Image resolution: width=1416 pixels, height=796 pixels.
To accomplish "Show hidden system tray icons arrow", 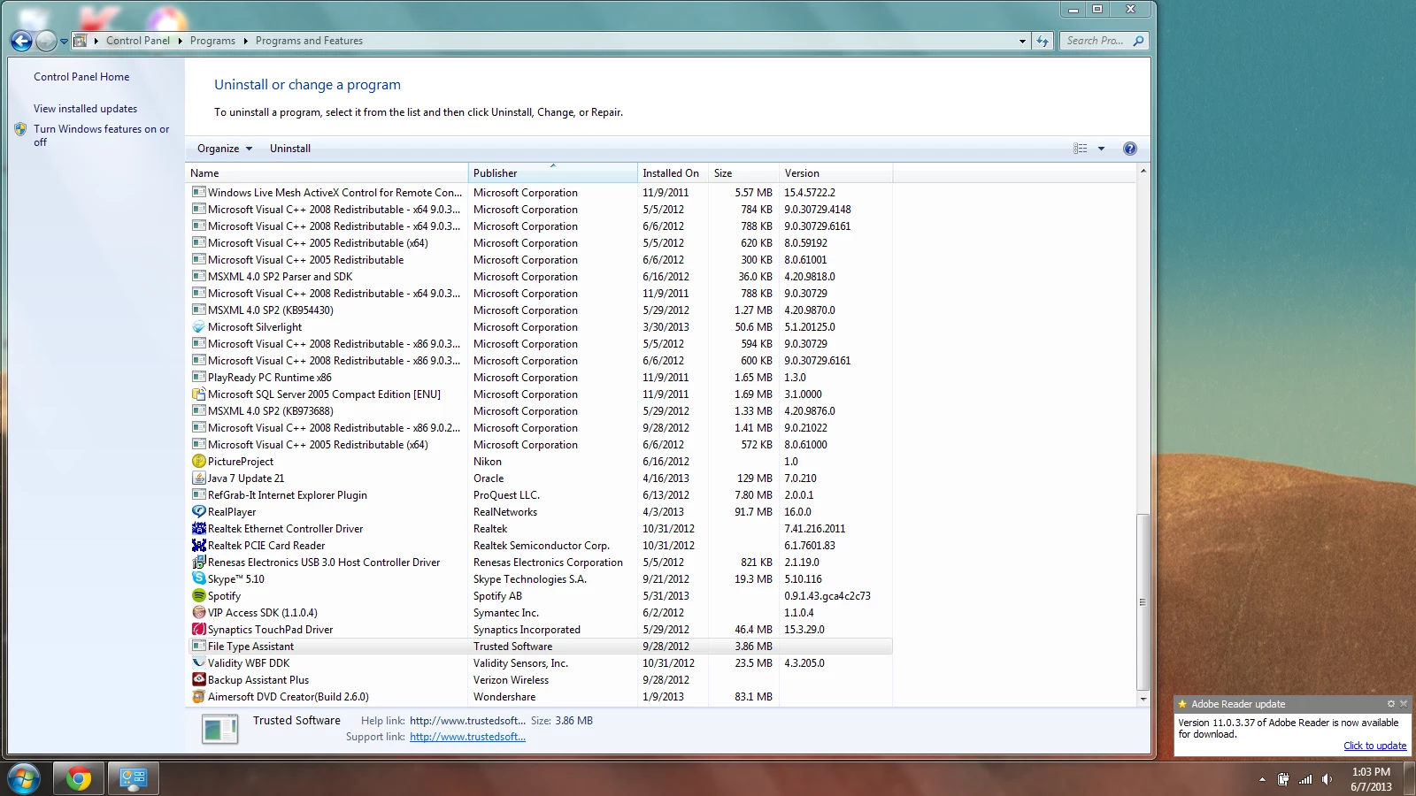I will pos(1262,779).
